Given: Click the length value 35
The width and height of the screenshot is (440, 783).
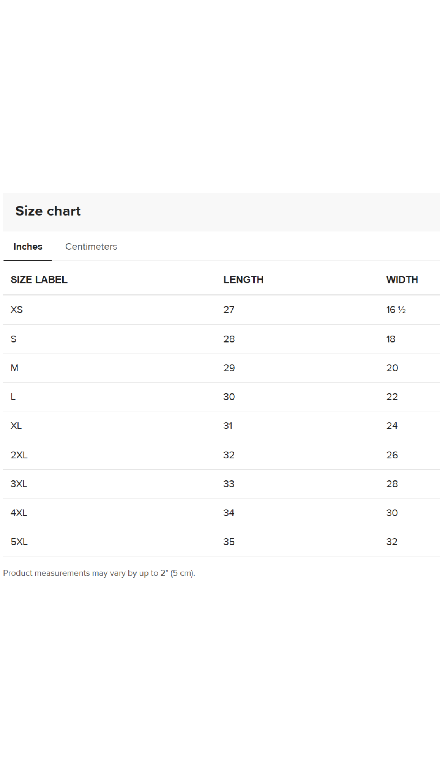Looking at the screenshot, I should 229,542.
